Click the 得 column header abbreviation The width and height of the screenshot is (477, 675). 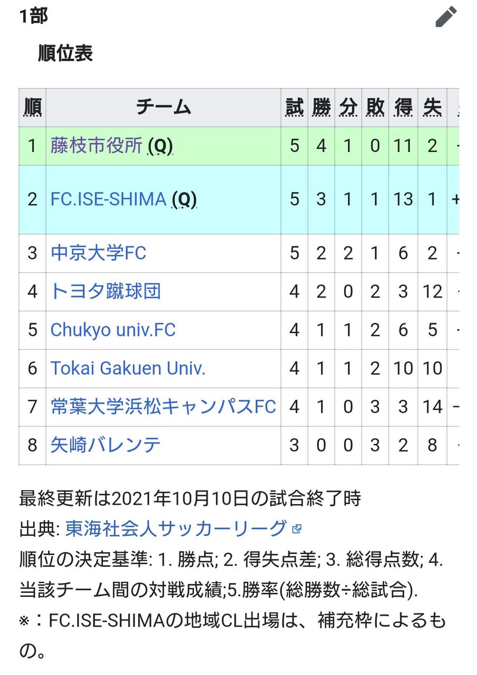point(403,108)
